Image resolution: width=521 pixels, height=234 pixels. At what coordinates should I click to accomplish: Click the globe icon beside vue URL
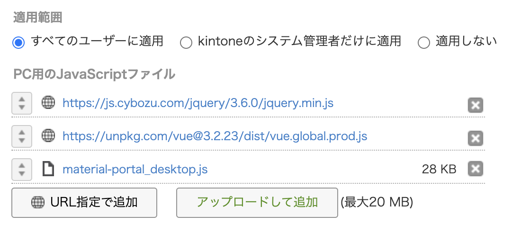[48, 136]
